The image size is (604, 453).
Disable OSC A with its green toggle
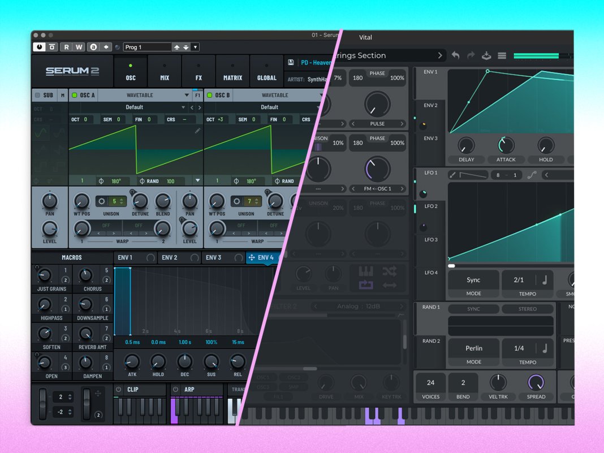pyautogui.click(x=75, y=95)
